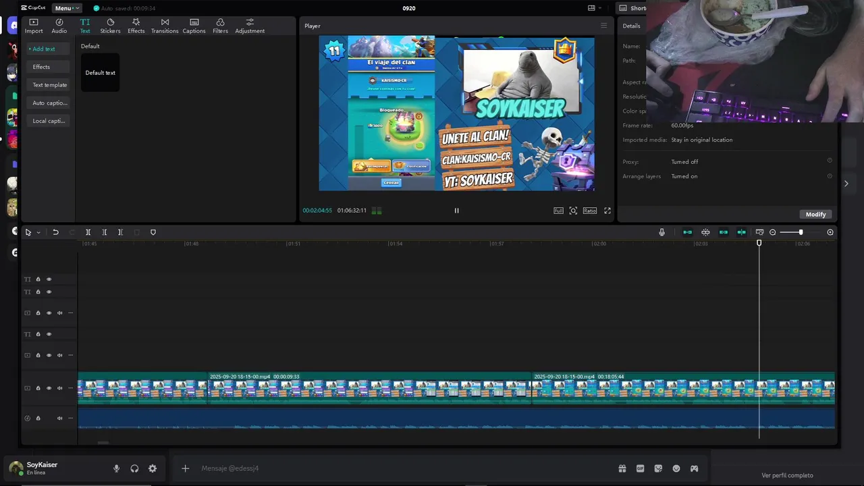Viewport: 864px width, 486px height.
Task: Click the Full preview quality button
Action: pyautogui.click(x=558, y=211)
